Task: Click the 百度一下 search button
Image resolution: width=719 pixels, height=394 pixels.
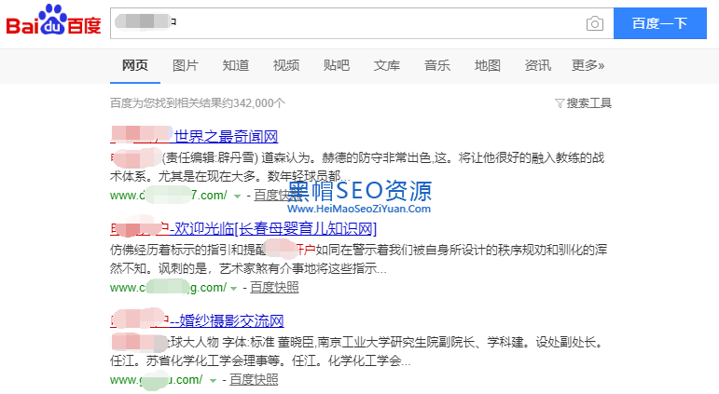Action: click(x=659, y=23)
